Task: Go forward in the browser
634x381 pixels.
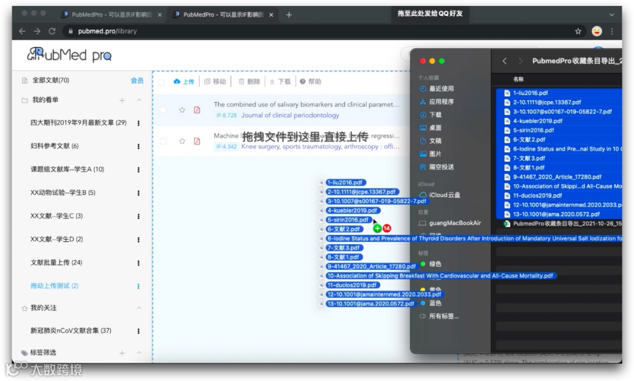Action: 37,31
